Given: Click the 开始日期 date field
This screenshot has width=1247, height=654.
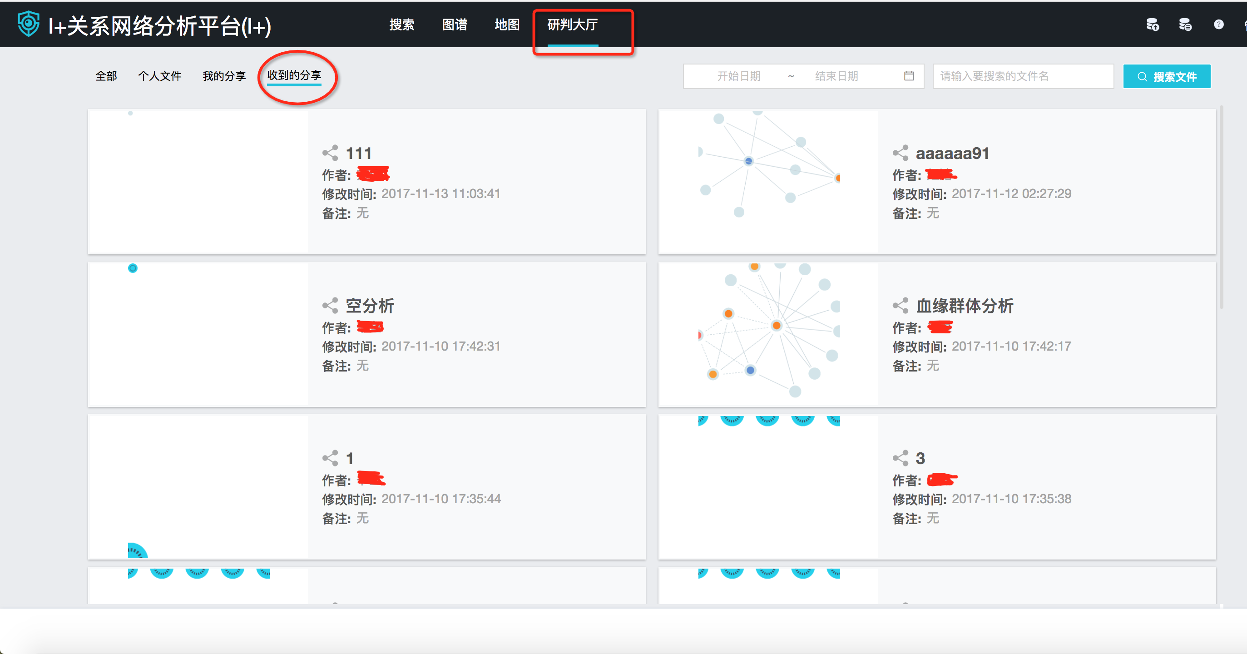Looking at the screenshot, I should click(739, 76).
